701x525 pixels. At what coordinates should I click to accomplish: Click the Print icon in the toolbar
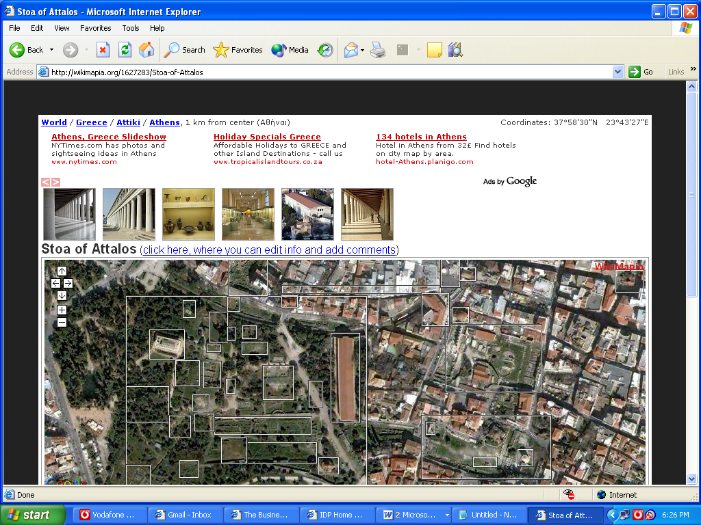[378, 50]
